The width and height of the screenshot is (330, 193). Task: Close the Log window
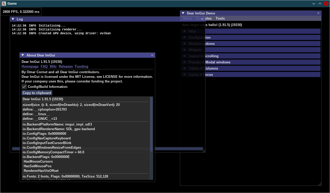point(202,19)
